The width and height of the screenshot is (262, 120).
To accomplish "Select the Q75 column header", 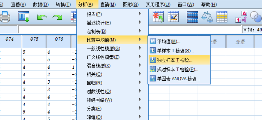I will click(x=34, y=41).
